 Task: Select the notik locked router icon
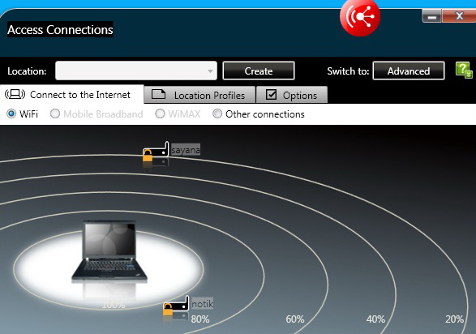tap(176, 306)
